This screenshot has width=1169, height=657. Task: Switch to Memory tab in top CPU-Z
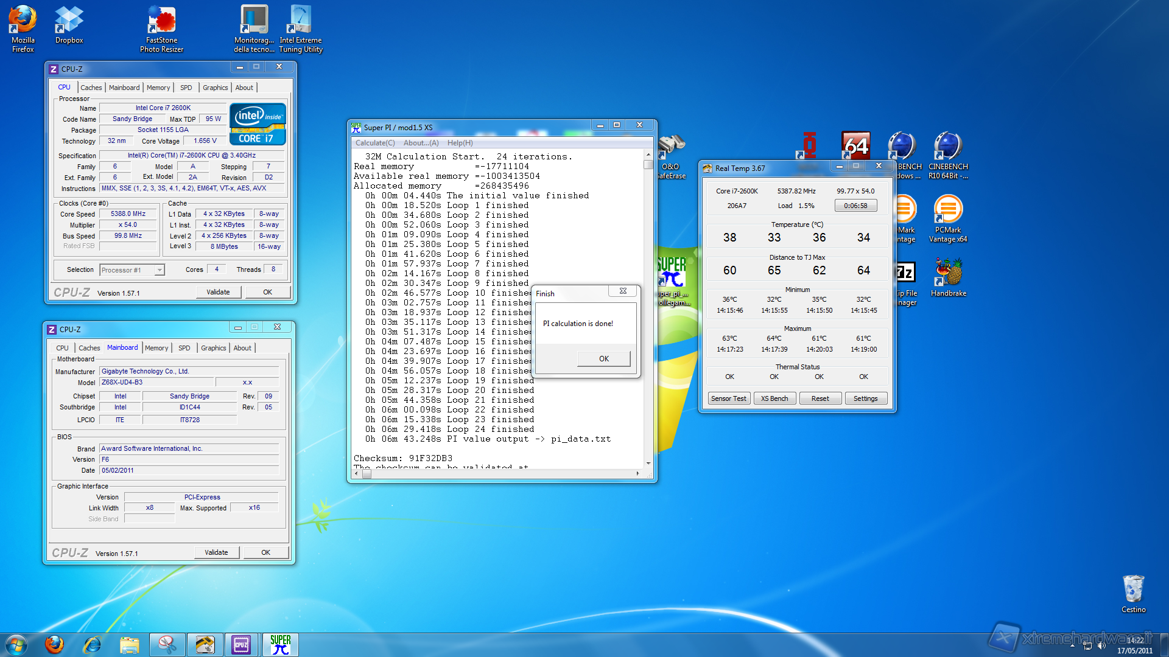point(158,88)
